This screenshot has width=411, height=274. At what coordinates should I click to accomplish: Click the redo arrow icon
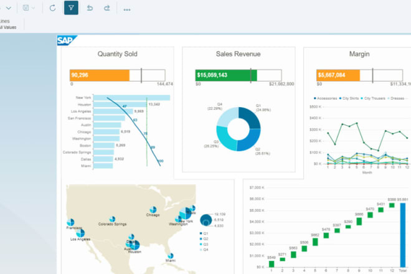(x=106, y=8)
